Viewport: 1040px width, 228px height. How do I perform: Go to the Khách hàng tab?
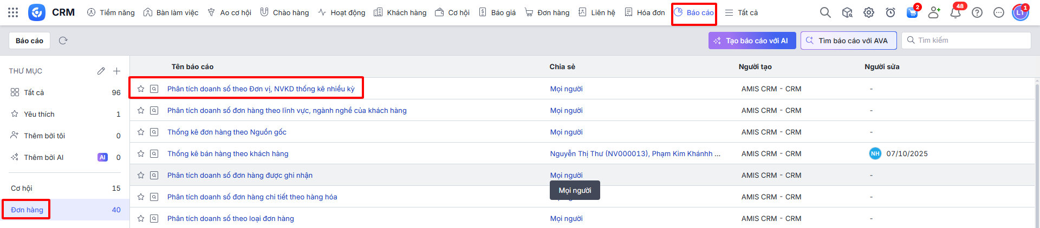tap(400, 12)
